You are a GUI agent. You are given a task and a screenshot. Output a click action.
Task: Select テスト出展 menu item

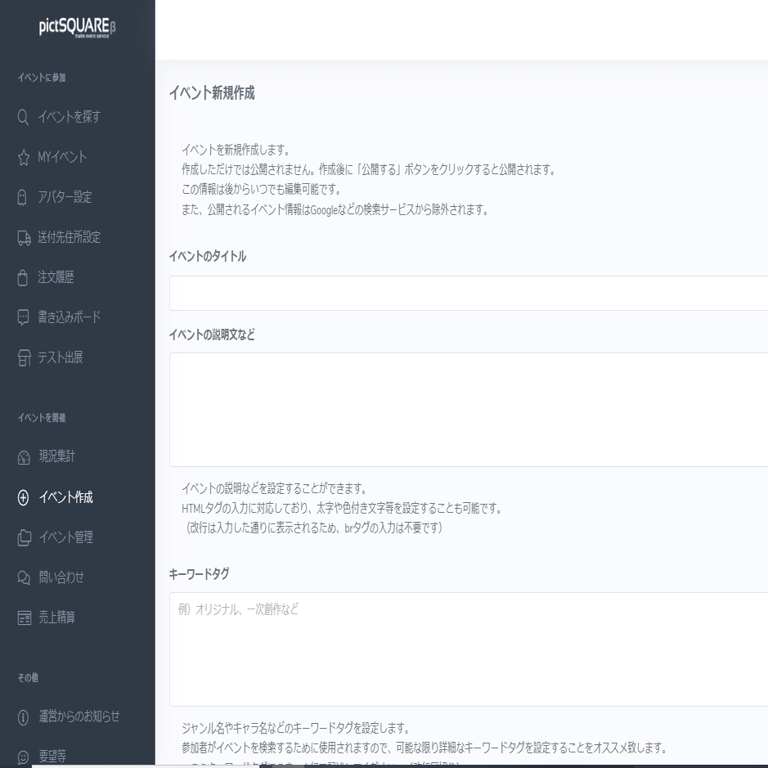tap(61, 357)
